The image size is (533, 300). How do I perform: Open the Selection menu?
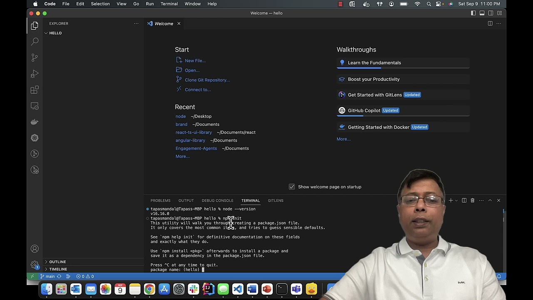pos(100,4)
